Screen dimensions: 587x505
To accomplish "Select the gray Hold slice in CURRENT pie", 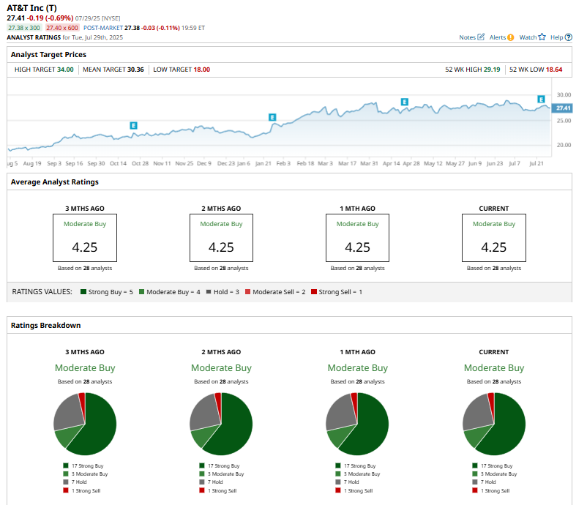I will [x=478, y=412].
